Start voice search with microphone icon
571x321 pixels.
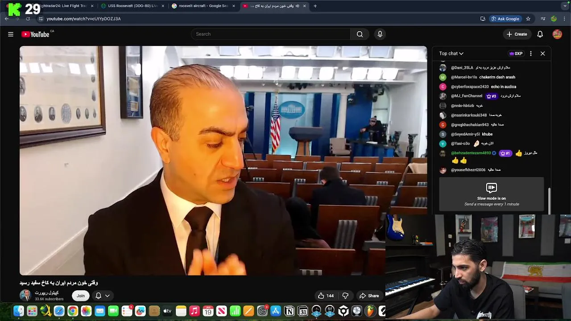(x=380, y=34)
